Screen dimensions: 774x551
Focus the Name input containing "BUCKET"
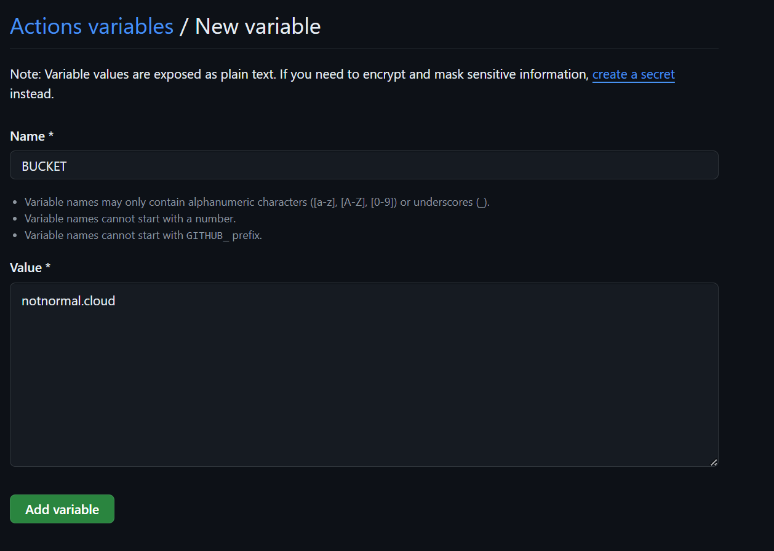coord(363,165)
